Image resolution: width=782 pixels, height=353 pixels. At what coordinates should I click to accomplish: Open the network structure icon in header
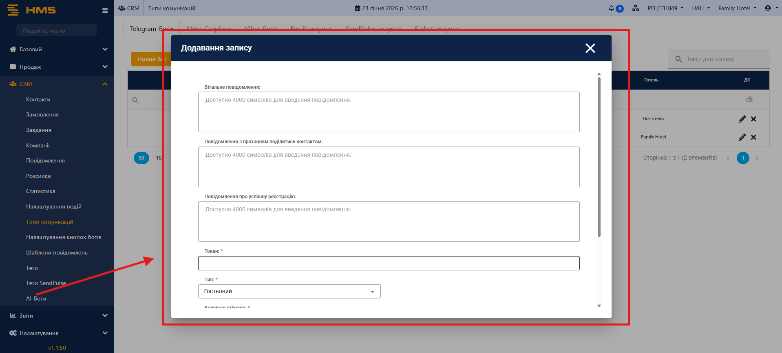(636, 8)
